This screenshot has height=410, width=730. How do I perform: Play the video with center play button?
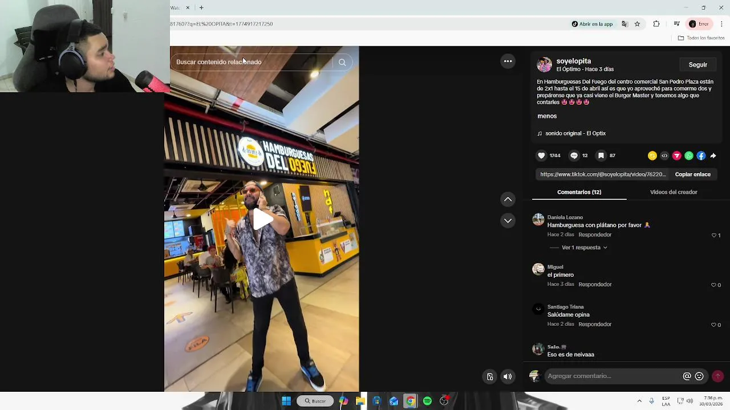click(x=262, y=219)
